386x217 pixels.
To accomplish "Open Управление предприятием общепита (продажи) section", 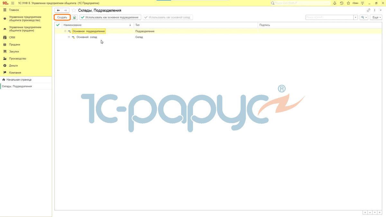I will point(26,29).
